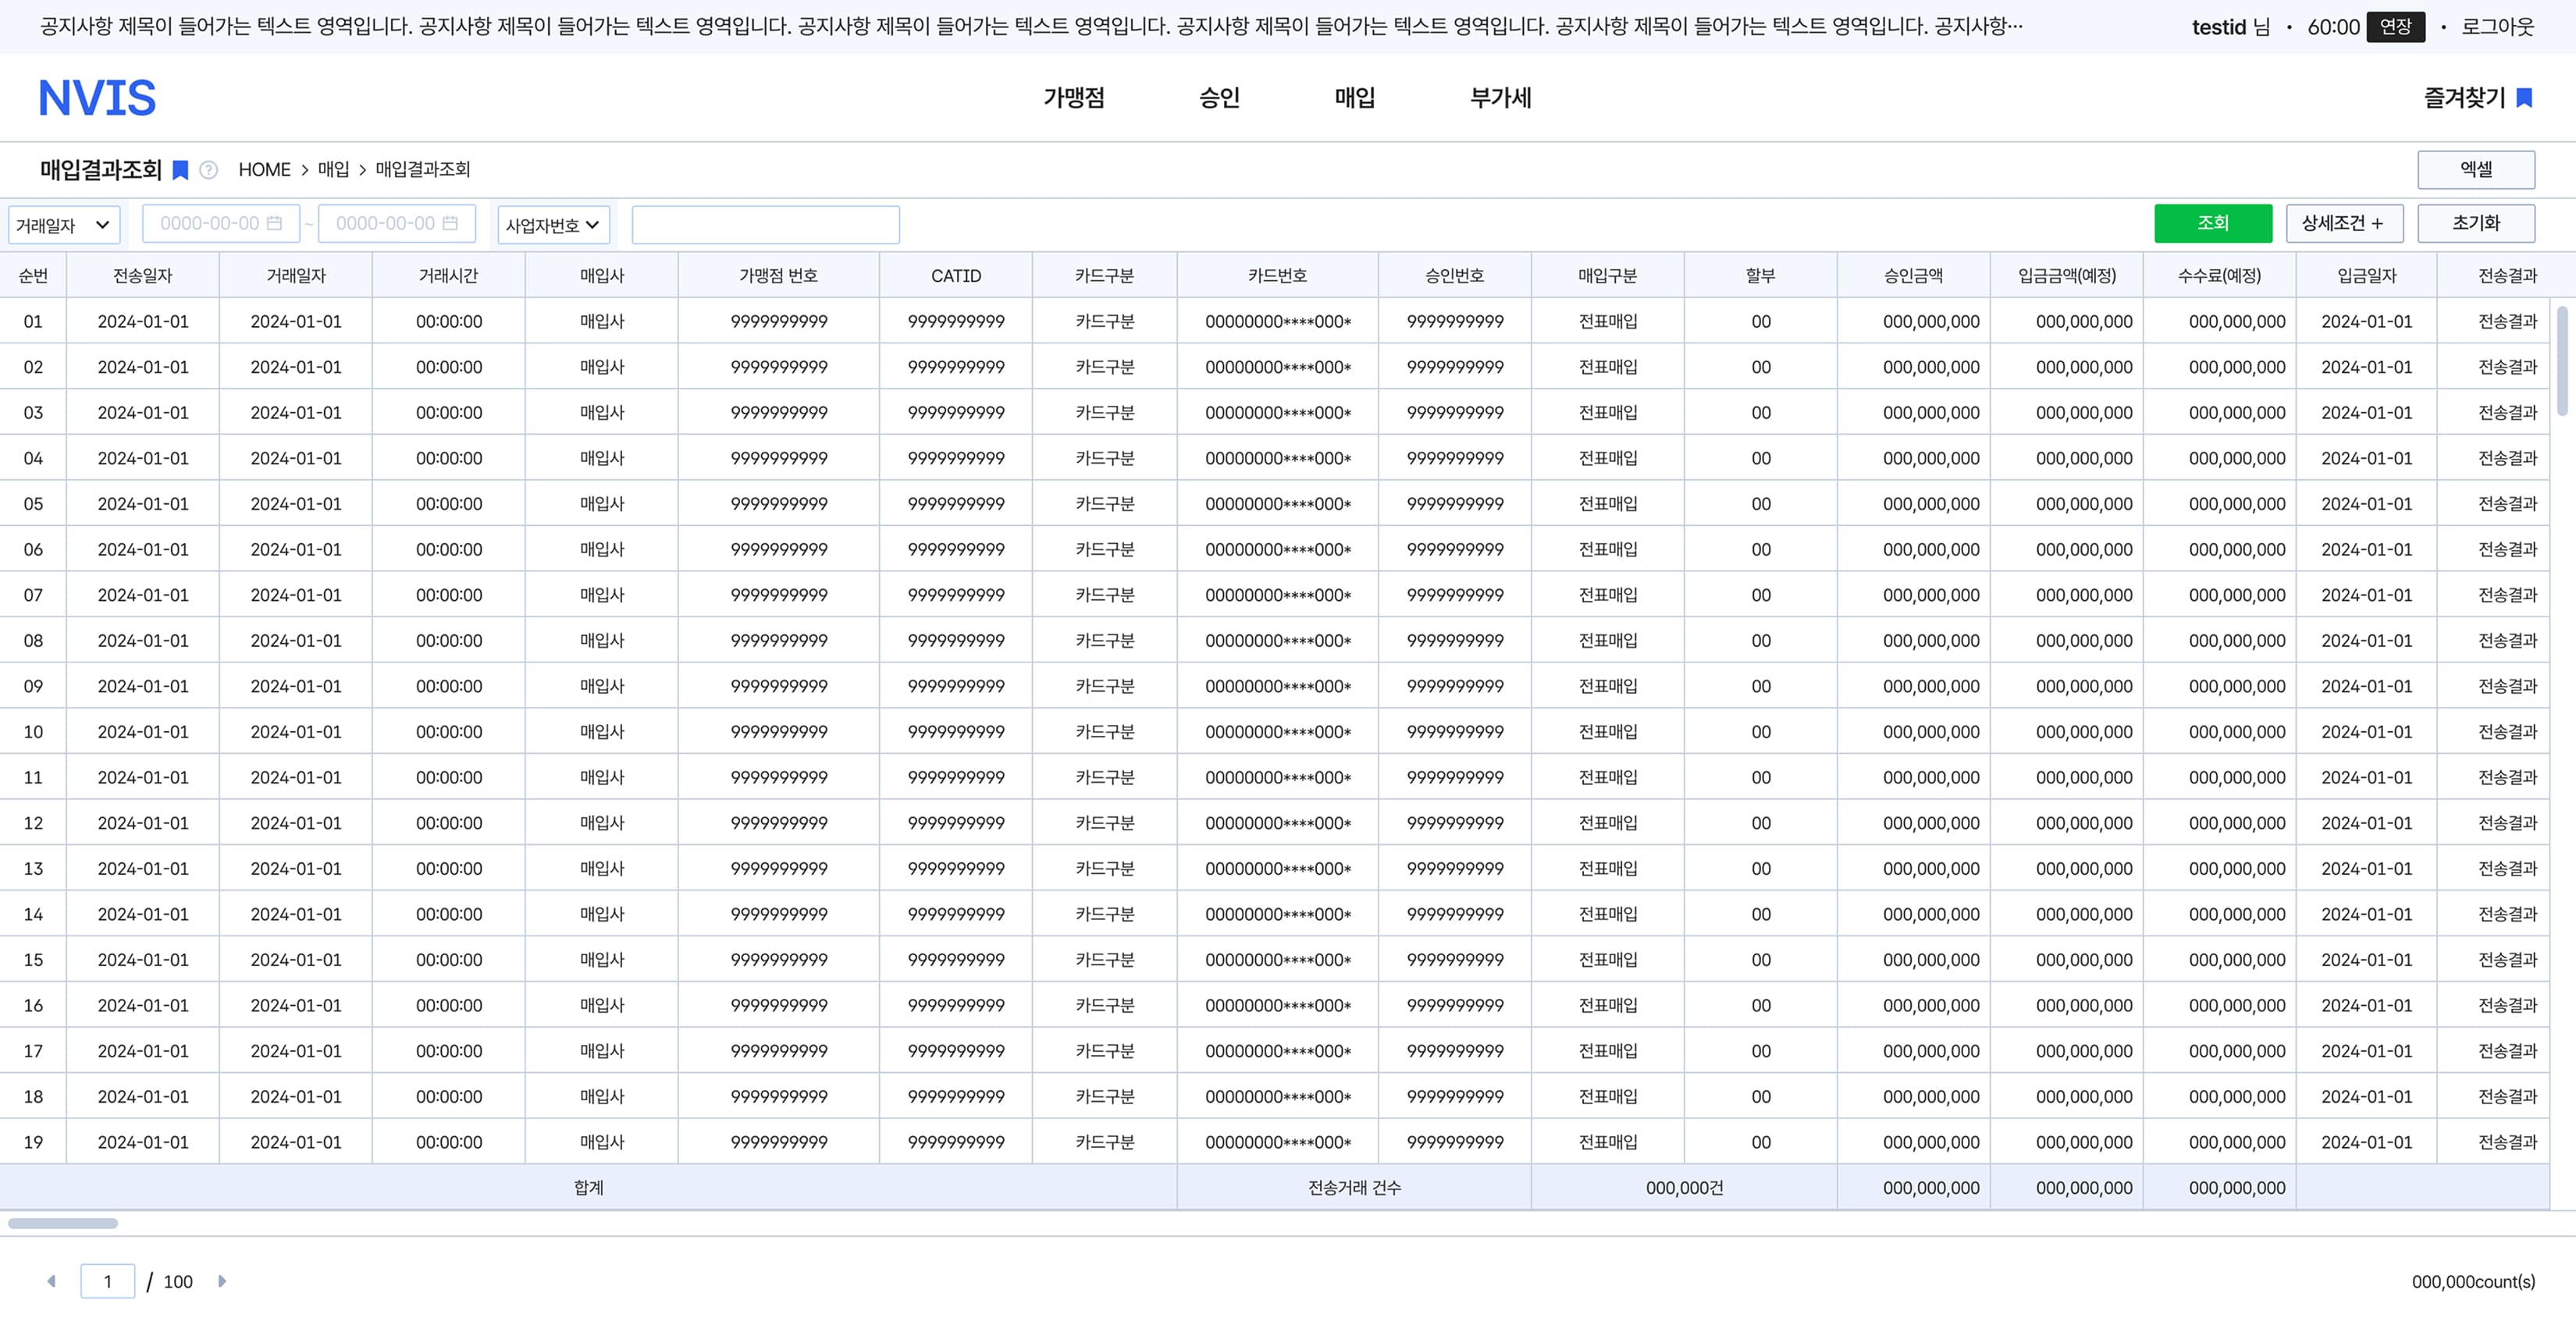Open the 승인 menu
Screen dimensions: 2576x1325
[x=1219, y=98]
